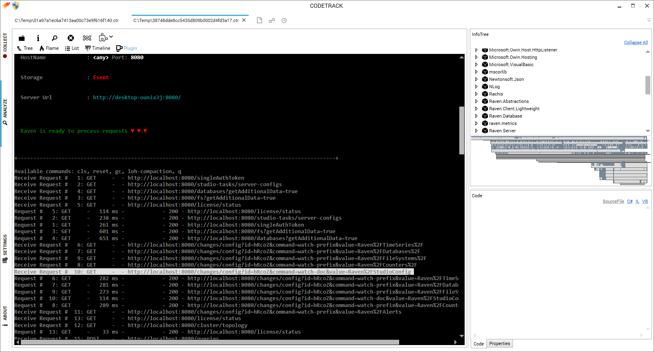
Task: Switch to the List view
Action: tap(72, 48)
